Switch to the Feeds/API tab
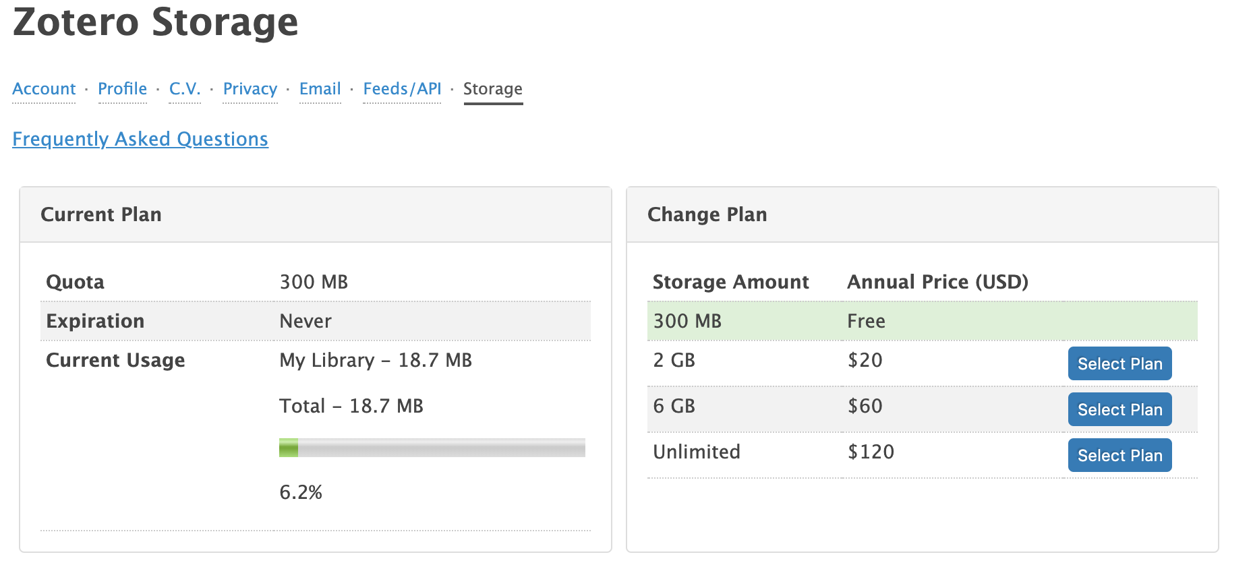 (x=402, y=89)
